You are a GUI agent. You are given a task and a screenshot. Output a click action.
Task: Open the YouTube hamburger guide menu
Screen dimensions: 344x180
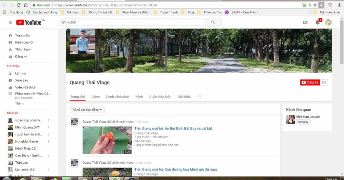10,22
